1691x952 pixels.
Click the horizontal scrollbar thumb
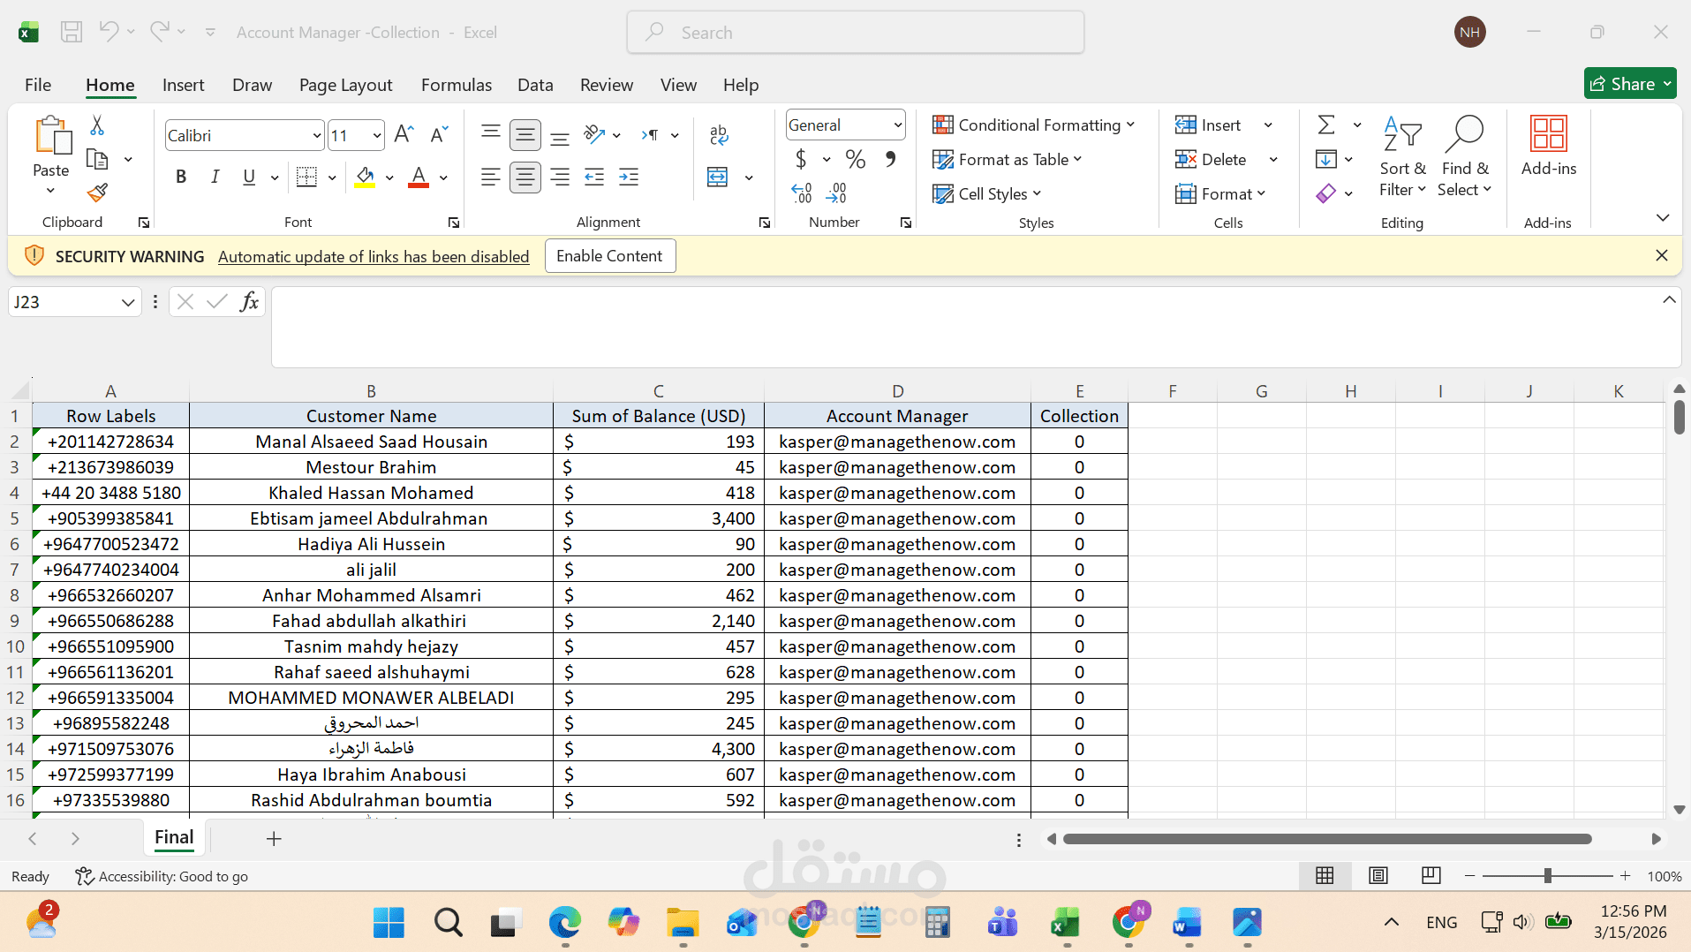pos(1327,839)
